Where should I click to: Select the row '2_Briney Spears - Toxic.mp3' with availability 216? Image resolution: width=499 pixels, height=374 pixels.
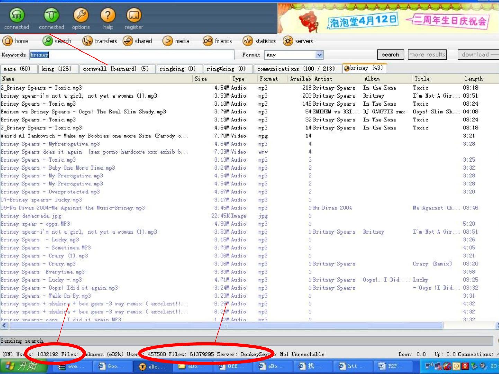pyautogui.click(x=249, y=88)
